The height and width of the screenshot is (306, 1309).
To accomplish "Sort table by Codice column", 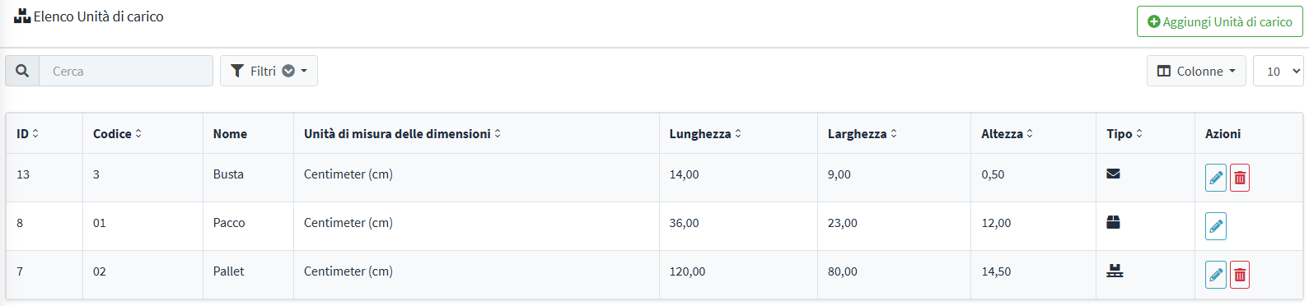I will 117,133.
